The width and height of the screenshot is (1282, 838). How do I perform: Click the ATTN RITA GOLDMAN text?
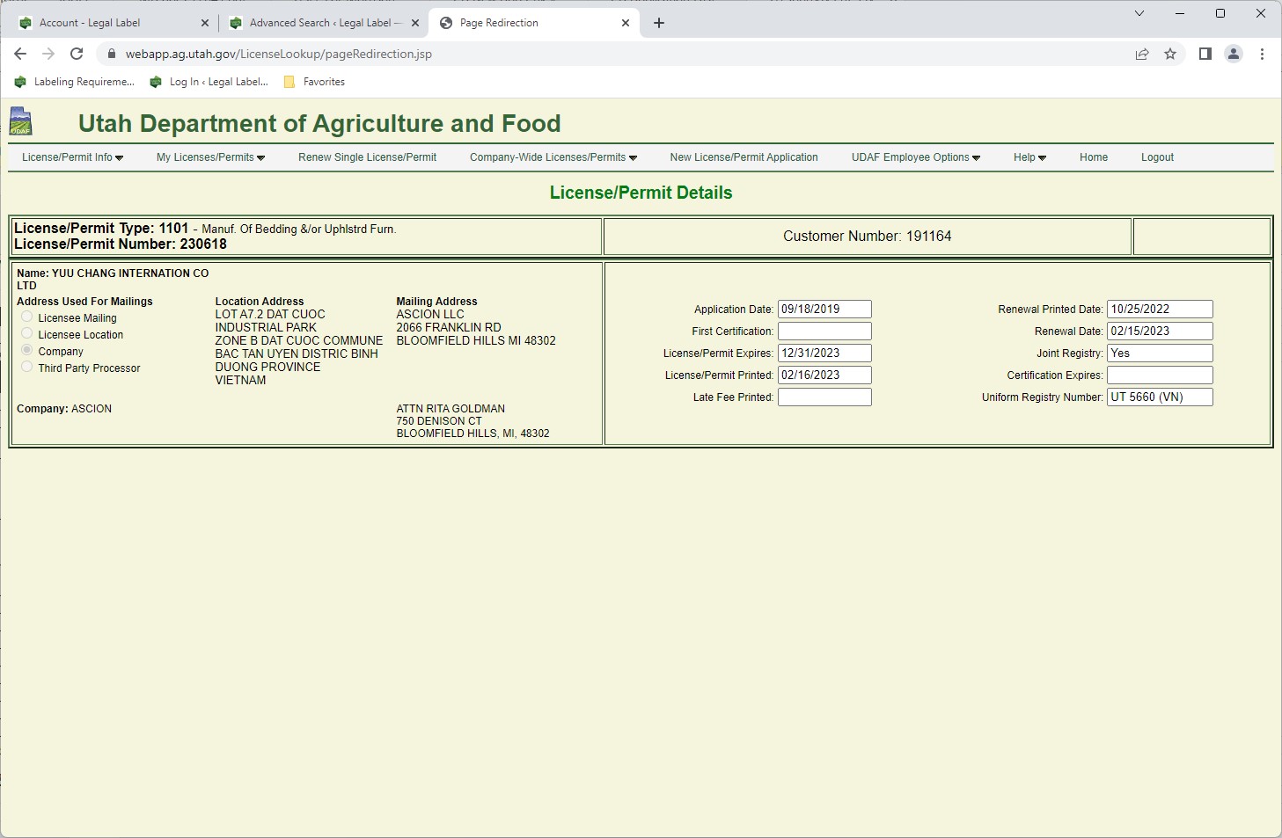pyautogui.click(x=451, y=409)
